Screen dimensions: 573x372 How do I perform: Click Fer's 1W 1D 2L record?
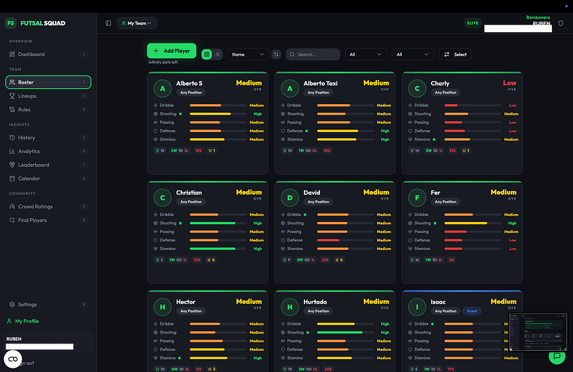coord(434,260)
